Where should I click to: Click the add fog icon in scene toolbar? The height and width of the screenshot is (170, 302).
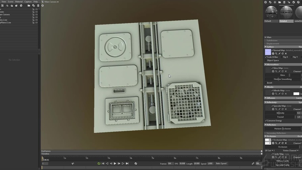[x=12, y=6]
